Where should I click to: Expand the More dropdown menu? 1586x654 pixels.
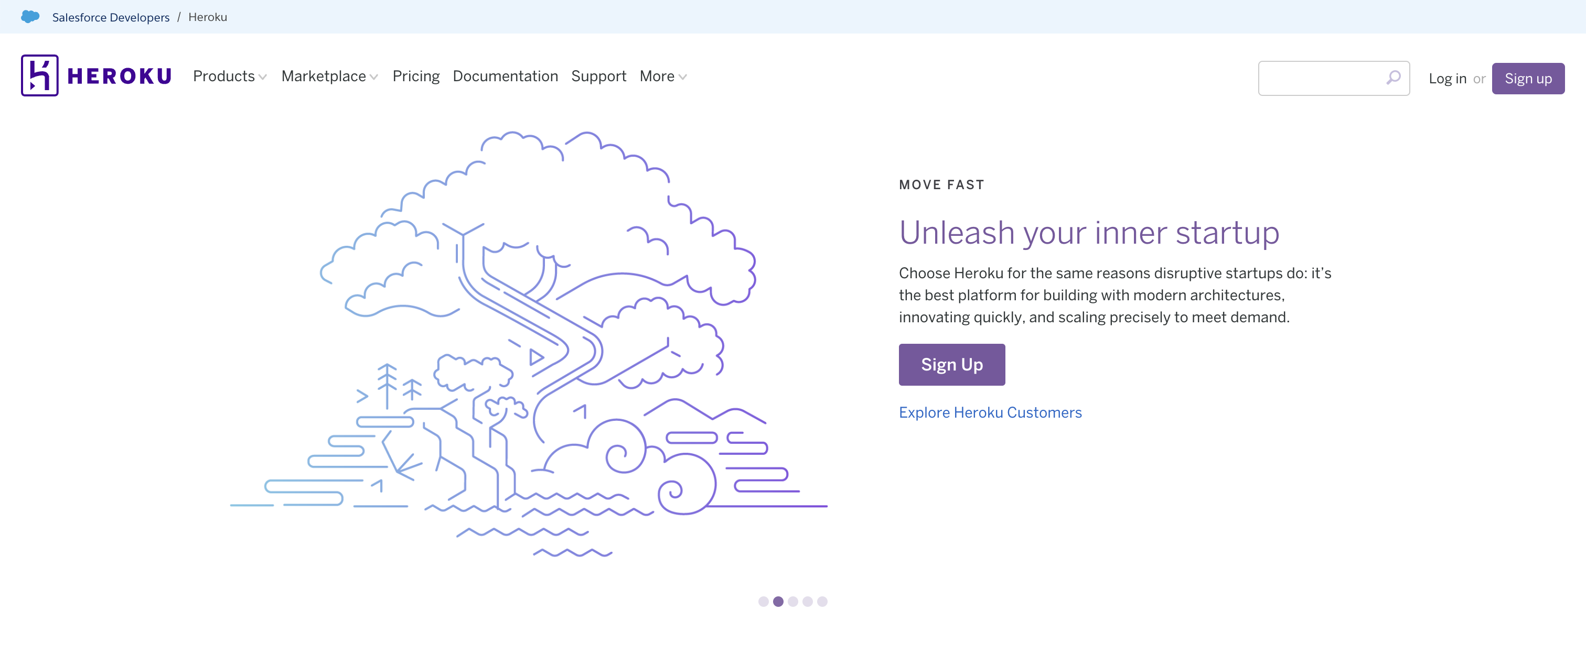pos(663,77)
